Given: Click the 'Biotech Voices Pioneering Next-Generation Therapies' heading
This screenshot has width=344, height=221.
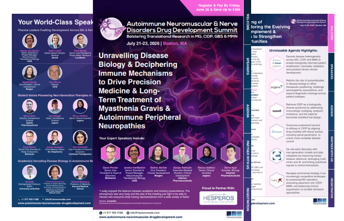Looking at the screenshot, I should tap(55, 95).
